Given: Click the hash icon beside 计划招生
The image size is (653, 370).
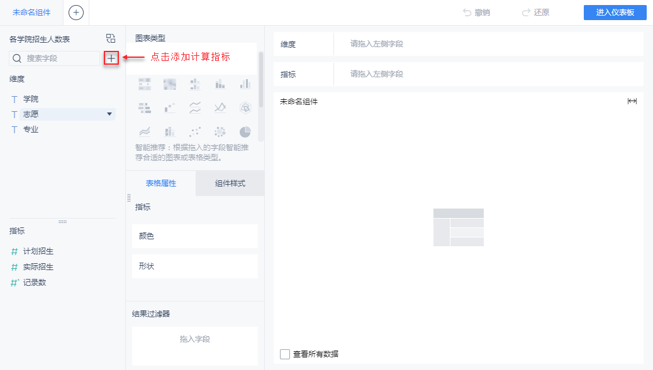Looking at the screenshot, I should click(14, 251).
